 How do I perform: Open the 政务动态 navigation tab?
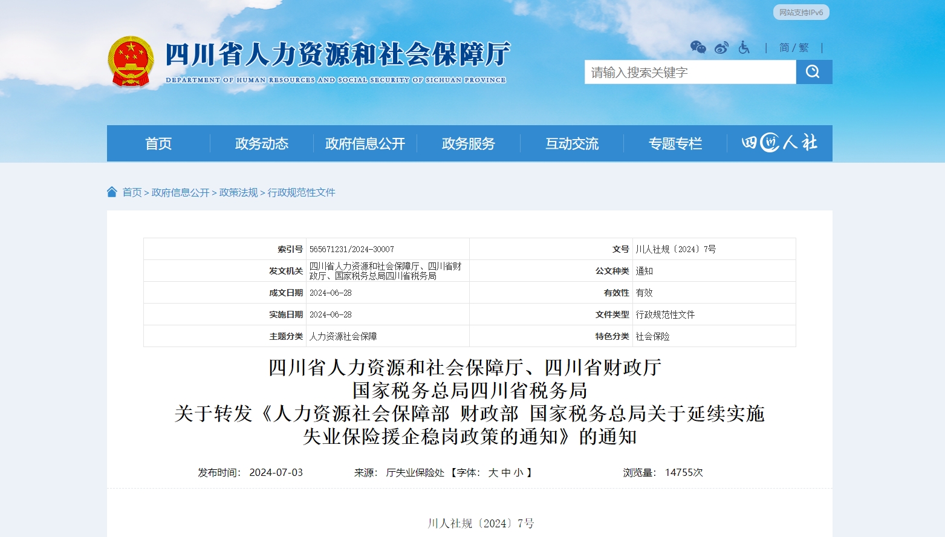point(262,143)
